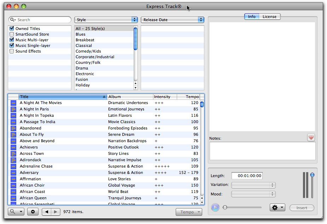Select Comedy/Kids in the style list
Viewport: 327px width, 224px height.
click(x=104, y=51)
